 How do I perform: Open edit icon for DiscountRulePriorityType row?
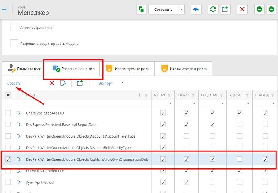pyautogui.click(x=18, y=147)
